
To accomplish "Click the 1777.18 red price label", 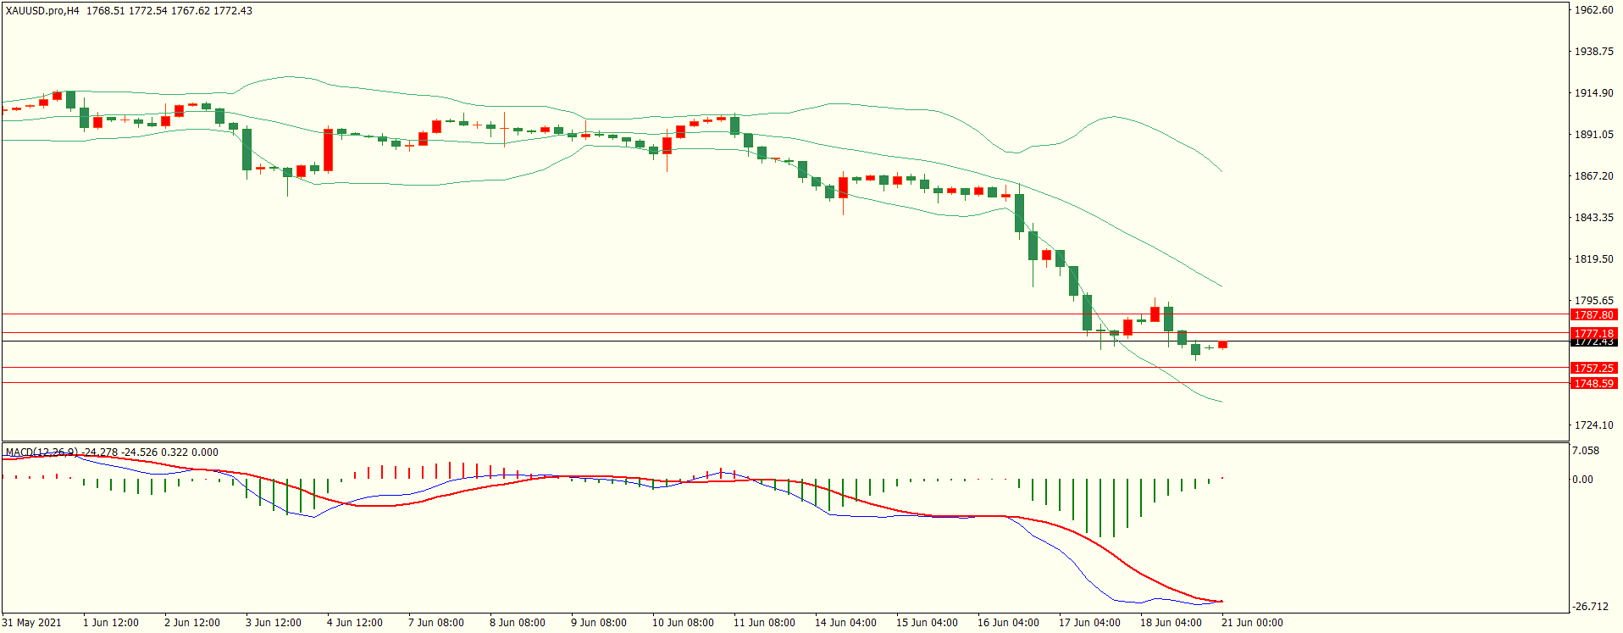I will (1593, 333).
